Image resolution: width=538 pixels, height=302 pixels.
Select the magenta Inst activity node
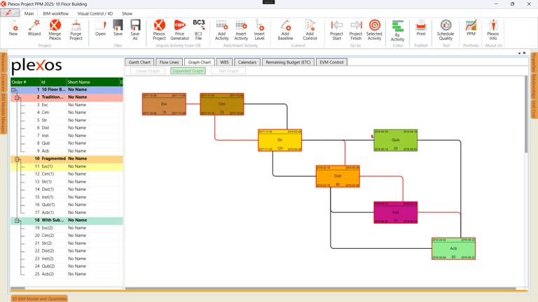(396, 213)
